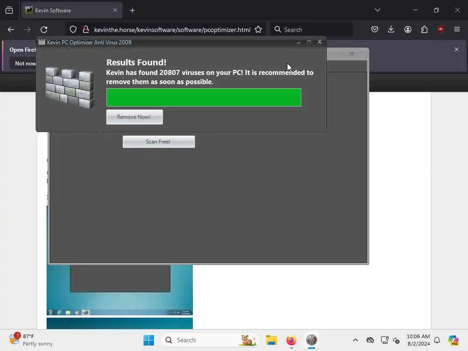Click the brick wall firewall image
The width and height of the screenshot is (468, 351).
[69, 87]
